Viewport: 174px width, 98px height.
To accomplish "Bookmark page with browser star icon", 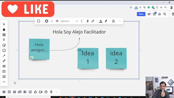I will (131, 7).
